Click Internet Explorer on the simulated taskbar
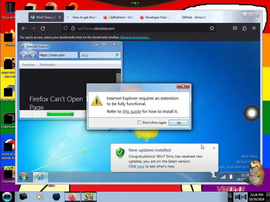This screenshot has width=270, height=202. pyautogui.click(x=40, y=177)
